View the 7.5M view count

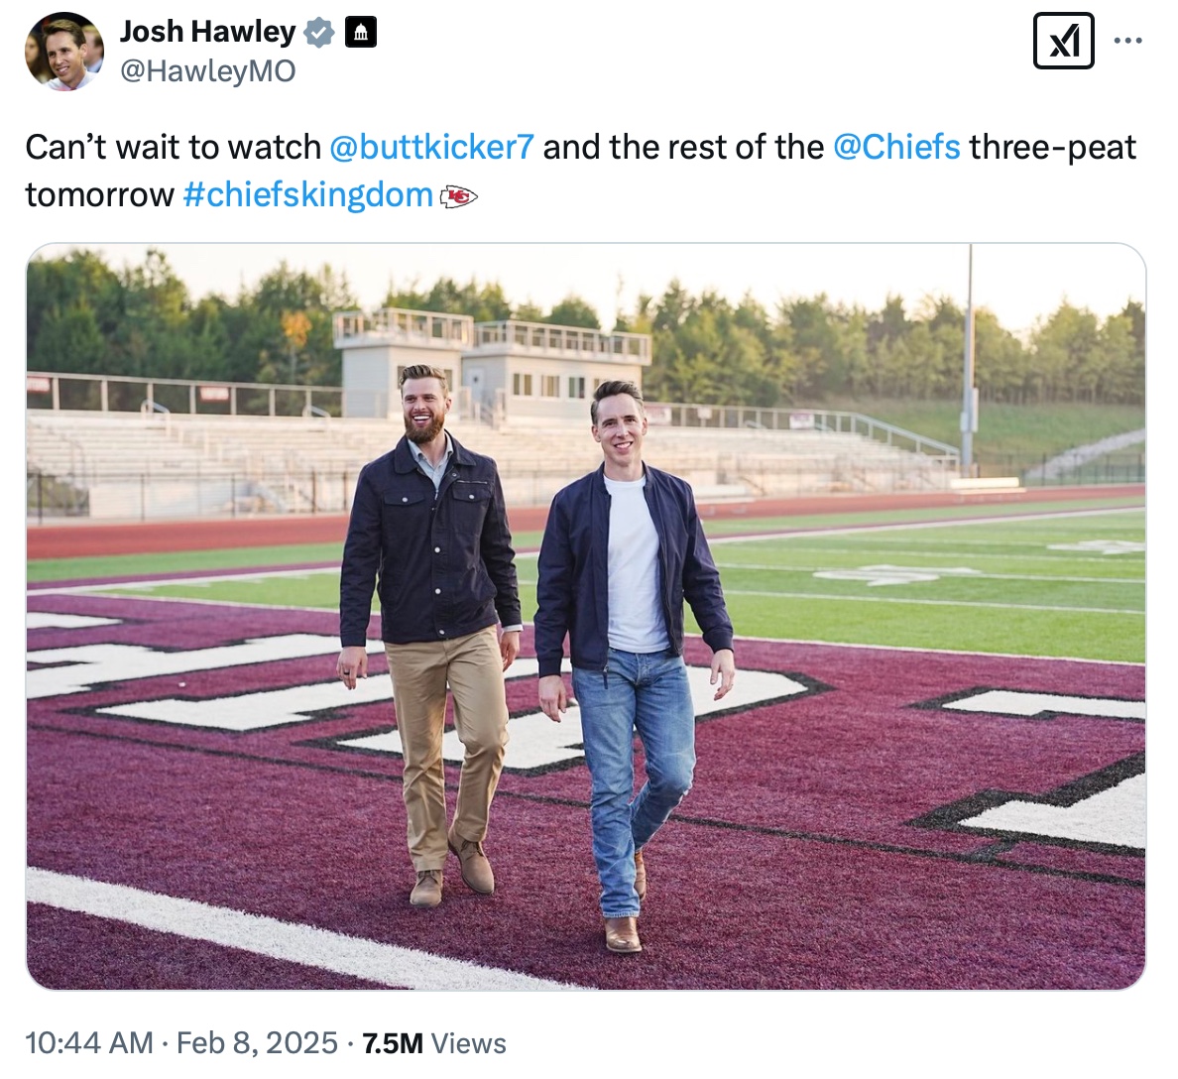tap(393, 1043)
